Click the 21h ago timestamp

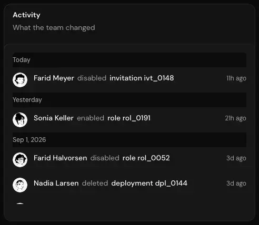(236, 118)
